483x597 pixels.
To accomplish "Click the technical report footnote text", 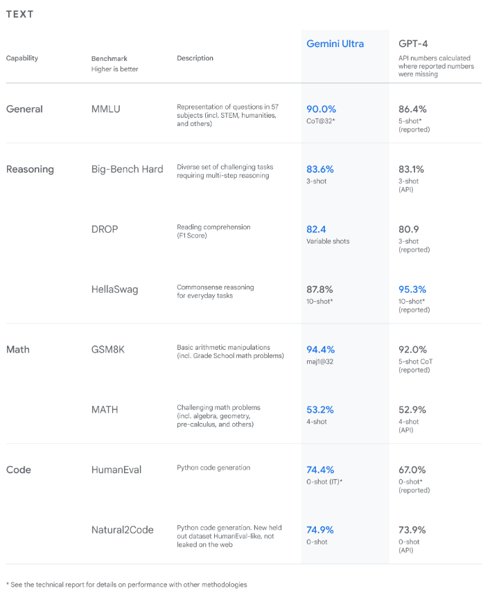I will point(126,585).
